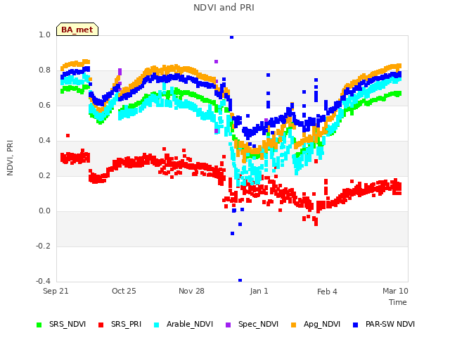Click the -0.4 y-axis tick label

(x=43, y=281)
